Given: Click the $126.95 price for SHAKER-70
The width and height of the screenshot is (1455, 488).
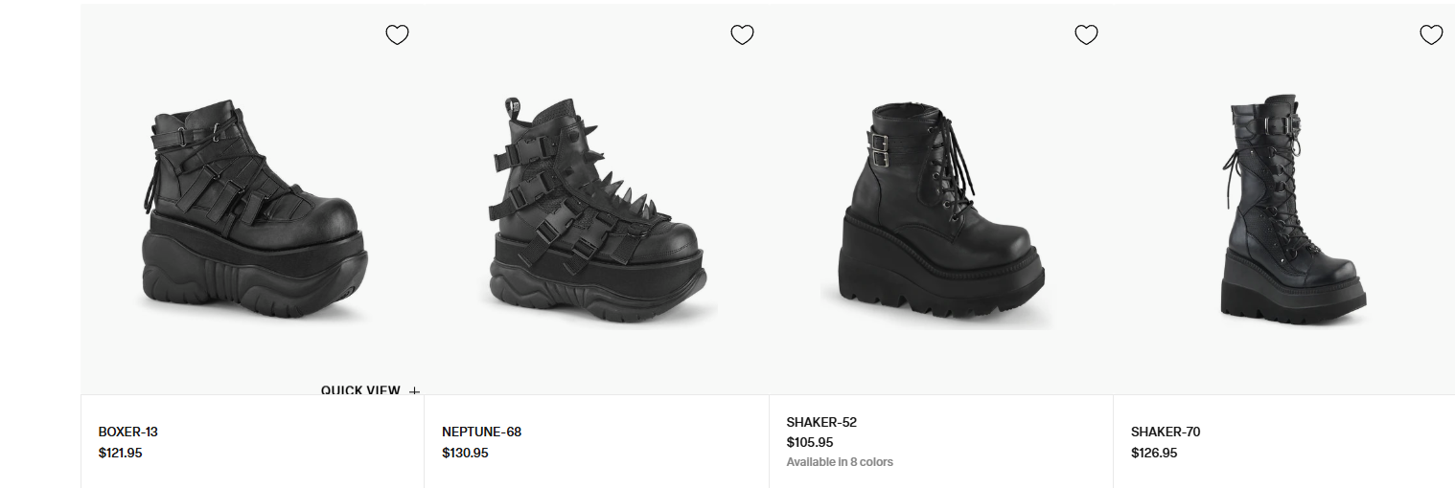Looking at the screenshot, I should click(x=1154, y=453).
